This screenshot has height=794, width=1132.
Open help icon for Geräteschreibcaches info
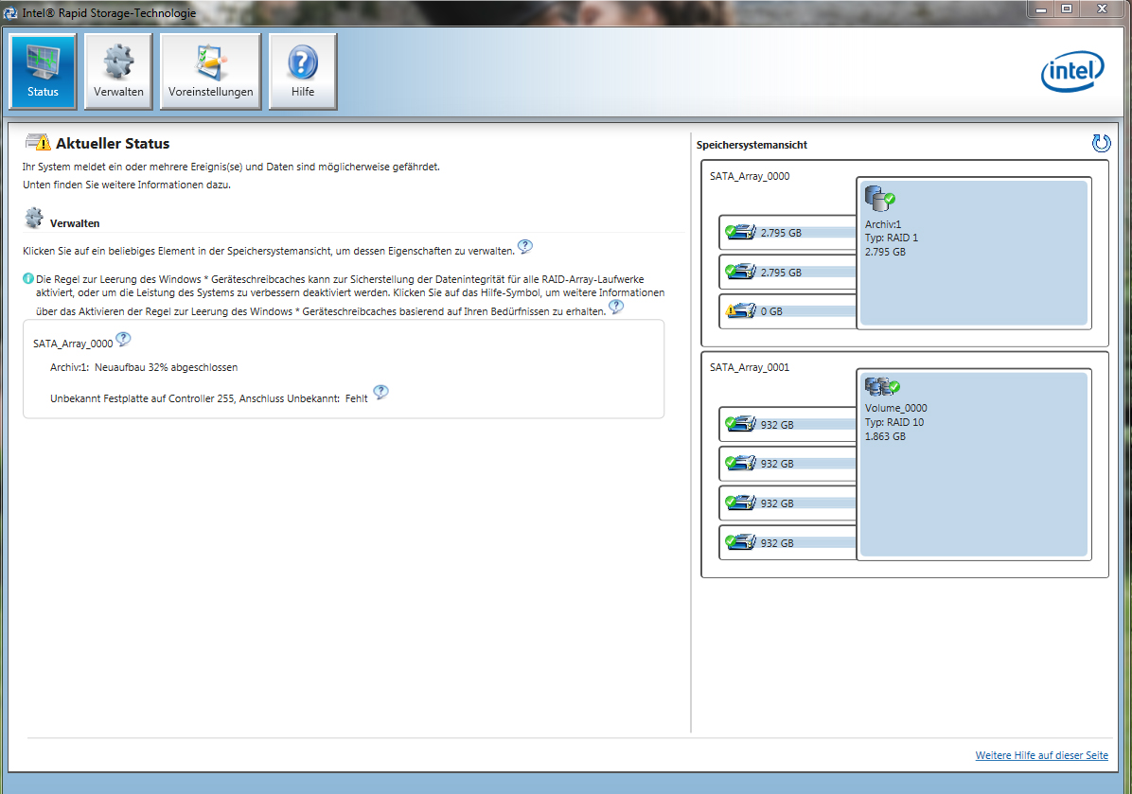pos(616,307)
